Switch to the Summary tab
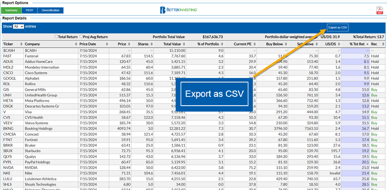The height and width of the screenshot is (190, 387). pos(11,10)
